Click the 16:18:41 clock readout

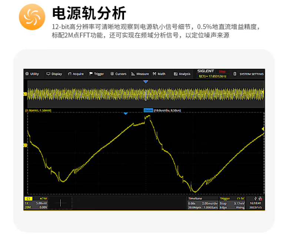coord(256,203)
